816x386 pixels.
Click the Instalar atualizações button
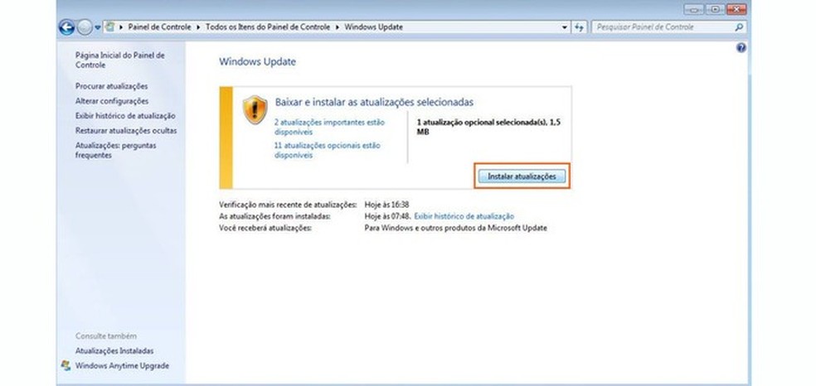522,176
